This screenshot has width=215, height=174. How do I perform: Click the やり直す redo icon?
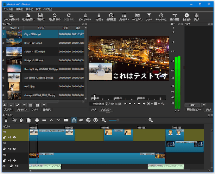(x=69, y=17)
